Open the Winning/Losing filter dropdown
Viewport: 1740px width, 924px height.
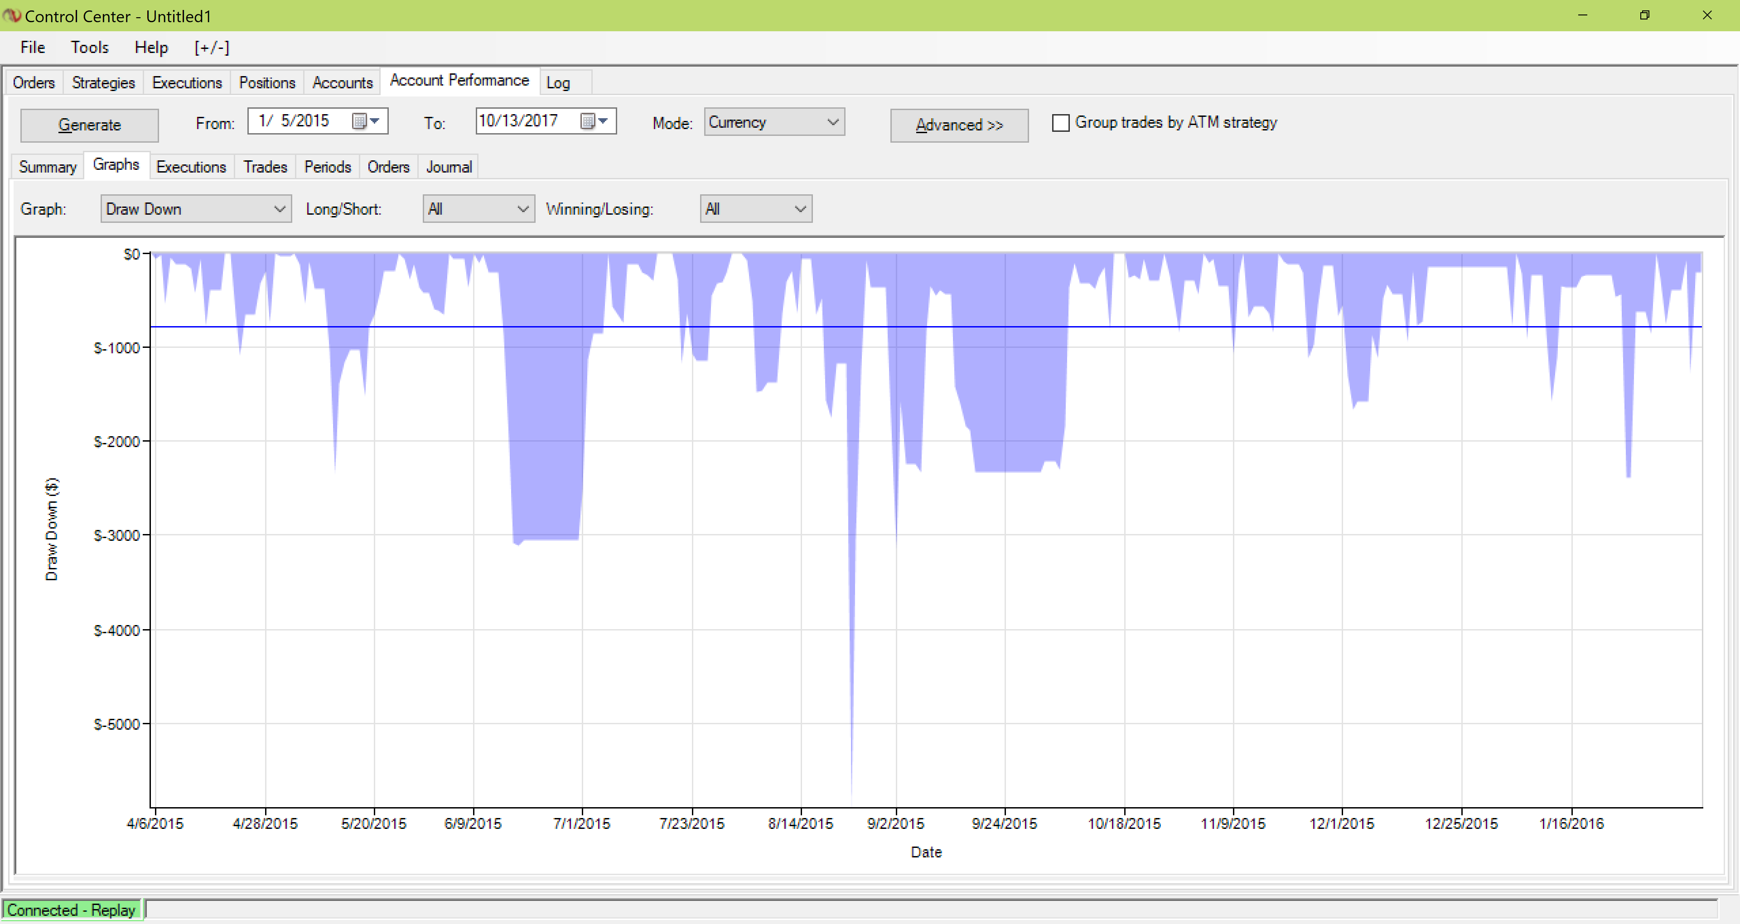(756, 209)
